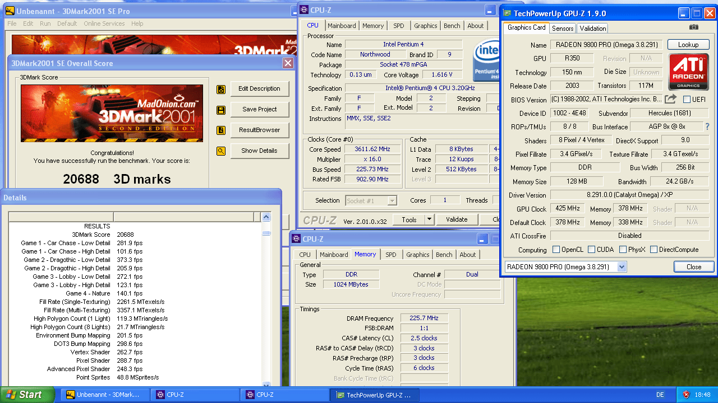718x403 pixels.
Task: Click the Game 4 - Nature result row
Action: tap(135, 293)
